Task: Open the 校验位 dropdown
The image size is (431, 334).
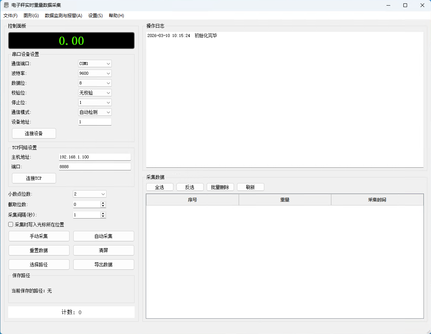Action: point(95,93)
